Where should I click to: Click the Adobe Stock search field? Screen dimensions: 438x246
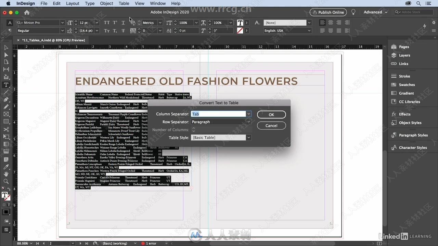(x=413, y=12)
